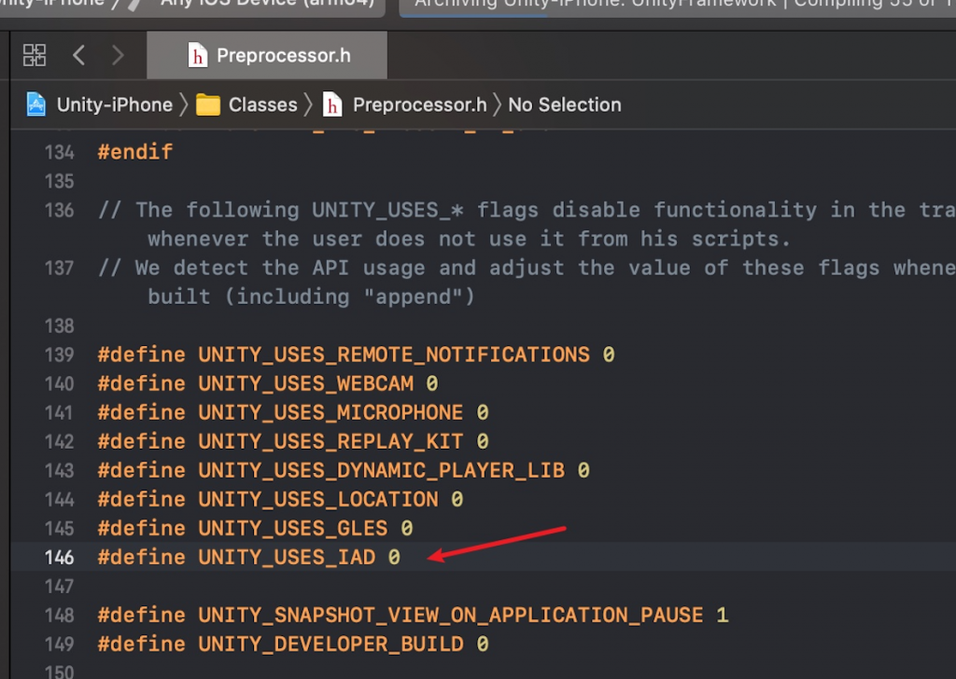
Task: Click the #endif directive on line 134
Action: [x=135, y=152]
